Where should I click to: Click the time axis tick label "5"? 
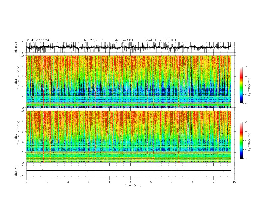[x=130, y=182]
